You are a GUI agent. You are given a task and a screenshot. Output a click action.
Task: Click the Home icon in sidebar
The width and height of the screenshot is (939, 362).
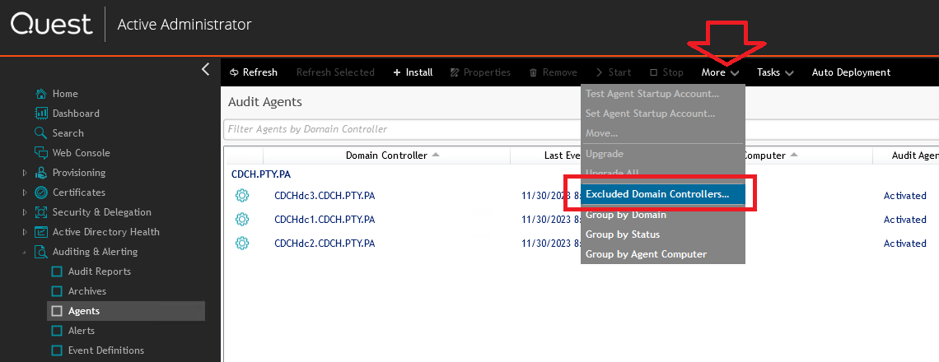tap(41, 94)
